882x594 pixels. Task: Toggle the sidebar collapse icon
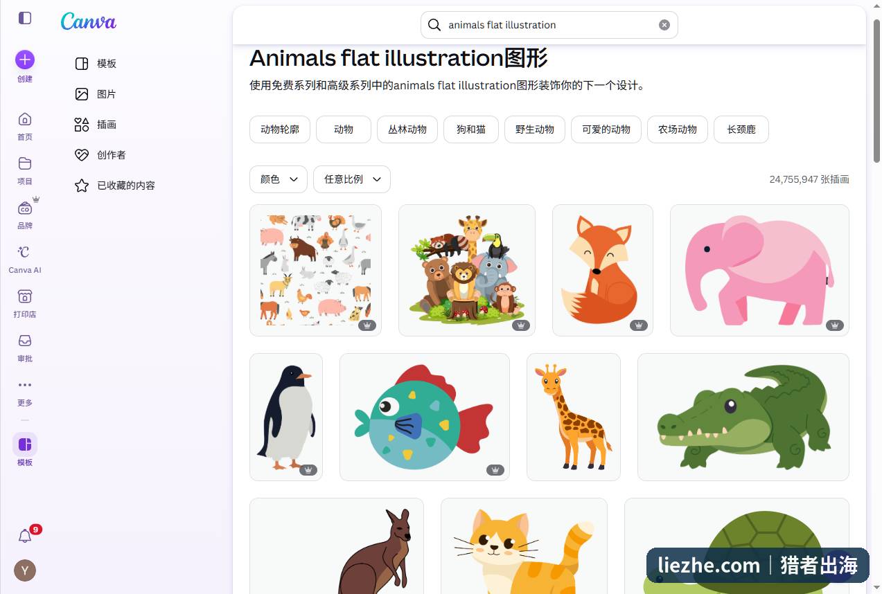click(x=25, y=18)
